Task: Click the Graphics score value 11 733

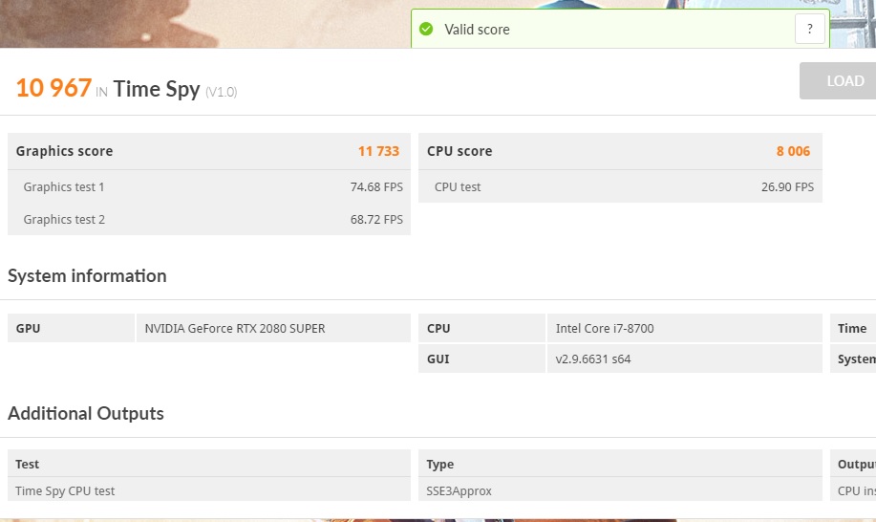Action: click(x=378, y=151)
